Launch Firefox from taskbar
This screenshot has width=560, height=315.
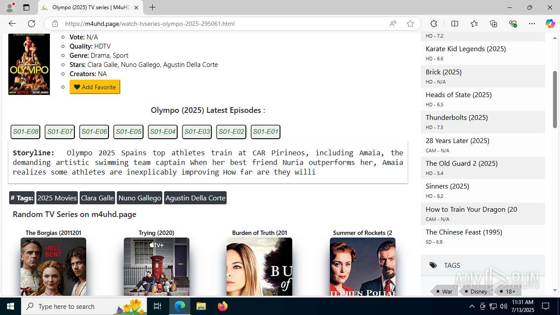(223, 306)
